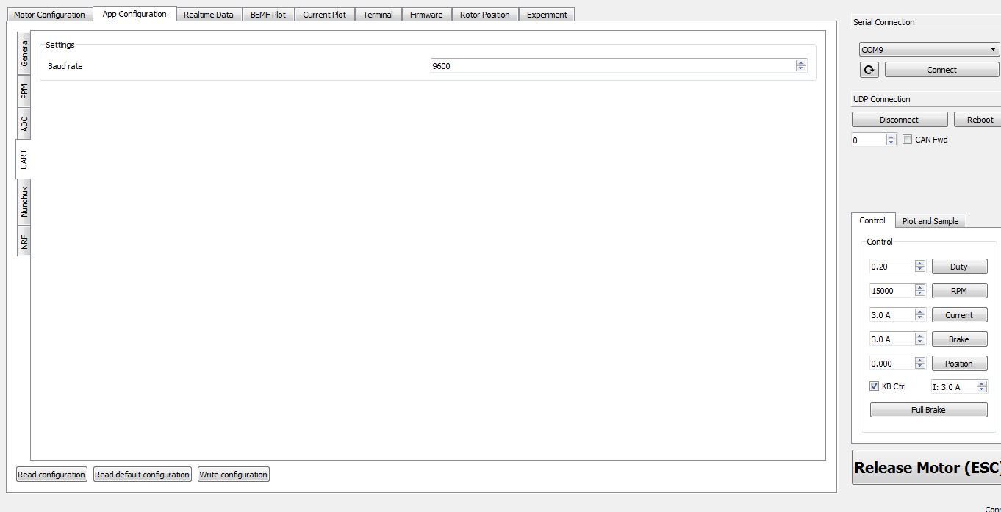The width and height of the screenshot is (1001, 512).
Task: Click Read default configuration button
Action: click(x=143, y=475)
